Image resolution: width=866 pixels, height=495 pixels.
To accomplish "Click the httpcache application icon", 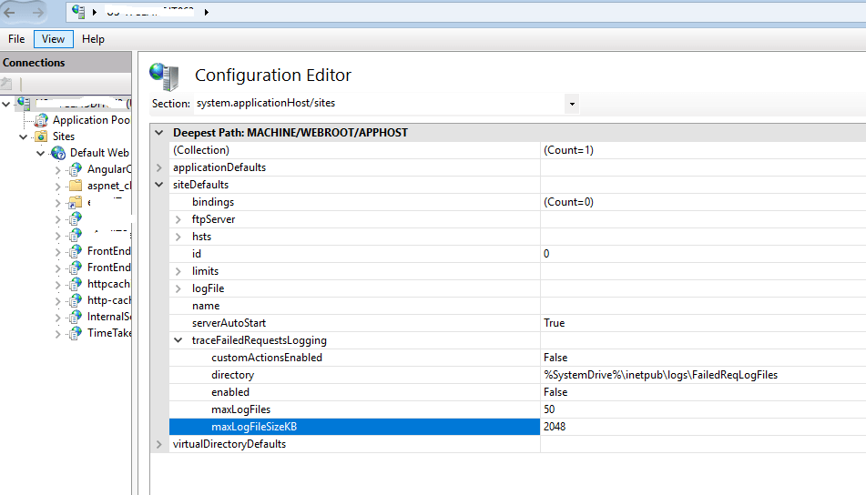I will tap(75, 284).
